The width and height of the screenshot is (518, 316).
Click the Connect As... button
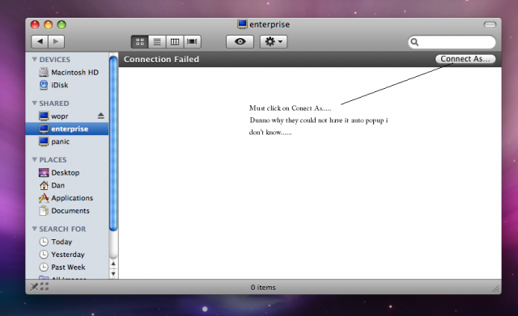(x=465, y=59)
